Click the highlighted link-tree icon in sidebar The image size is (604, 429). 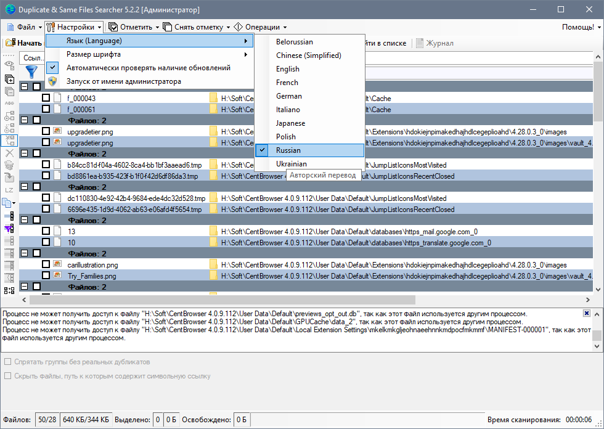tap(9, 140)
